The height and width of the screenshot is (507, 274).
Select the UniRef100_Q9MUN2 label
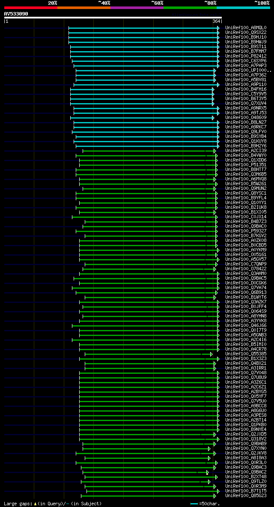246,188
